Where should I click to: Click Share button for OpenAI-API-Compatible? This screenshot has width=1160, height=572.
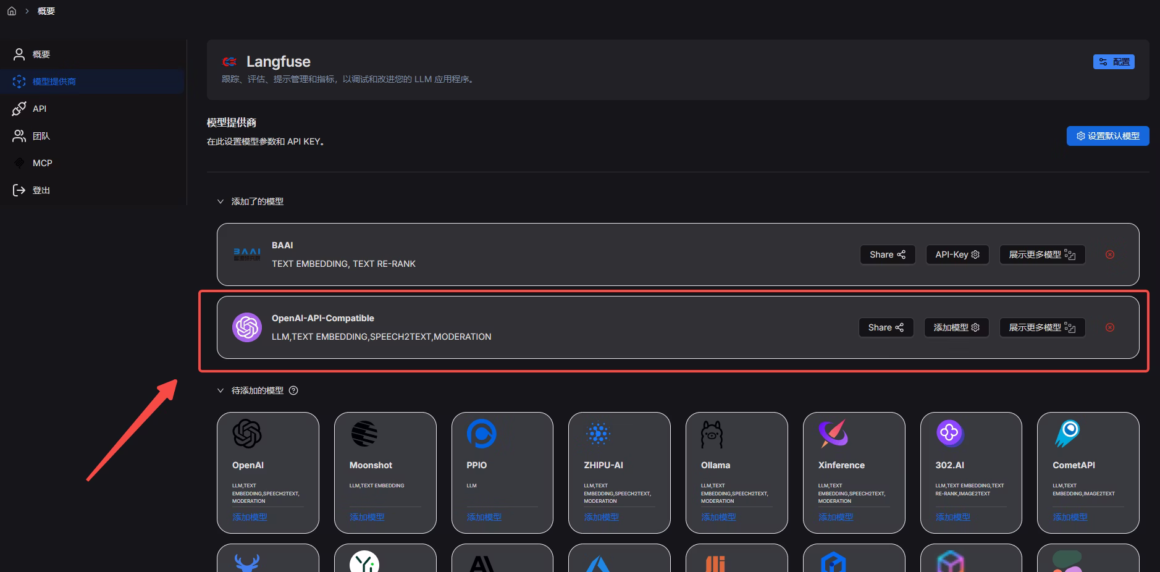[886, 327]
